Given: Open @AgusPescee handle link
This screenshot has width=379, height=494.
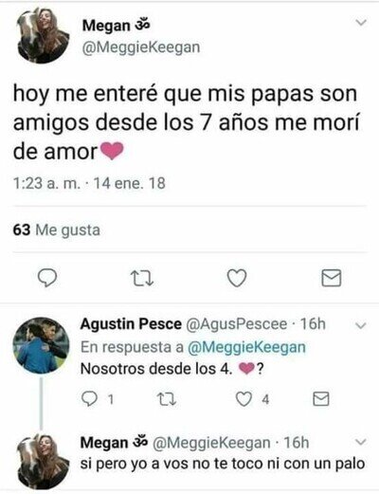Looking at the screenshot, I should tap(237, 324).
